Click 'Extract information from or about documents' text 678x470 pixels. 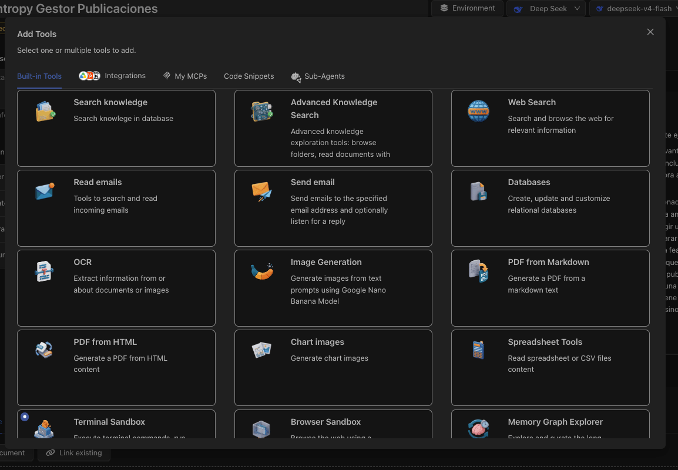tap(121, 284)
